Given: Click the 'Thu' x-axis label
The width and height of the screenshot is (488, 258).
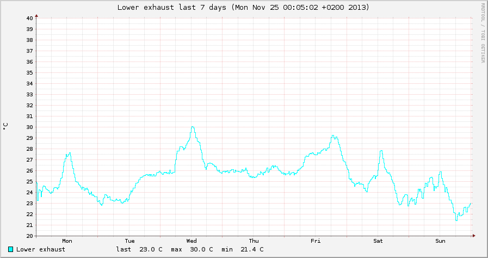Looking at the screenshot, I should [x=254, y=241].
